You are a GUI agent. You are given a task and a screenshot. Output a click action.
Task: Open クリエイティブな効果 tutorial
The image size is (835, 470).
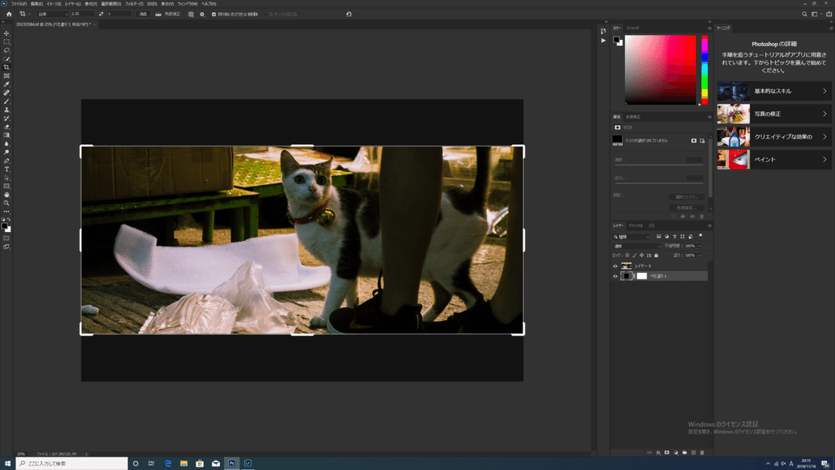[x=774, y=136]
